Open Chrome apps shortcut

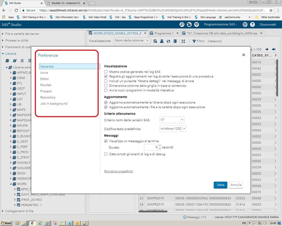point(8,17)
